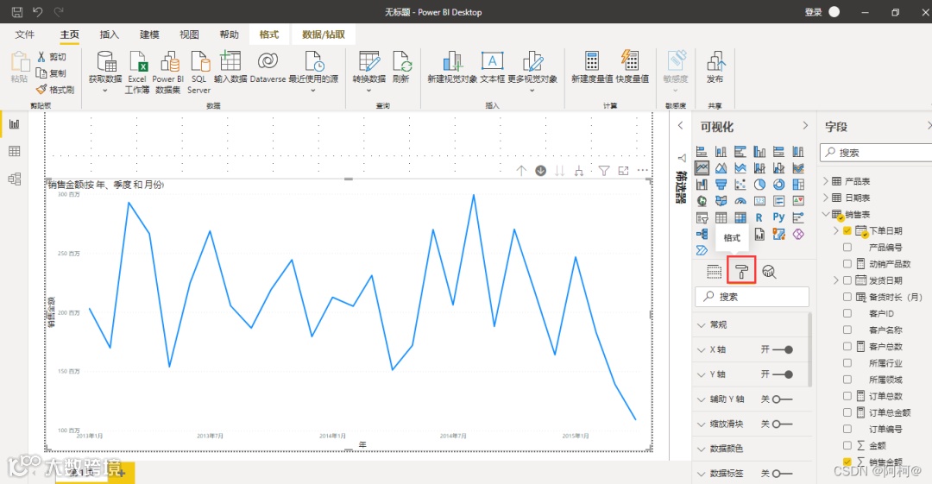Viewport: 932px width, 484px height.
Task: Open the Fields well pane icon
Action: coord(714,273)
